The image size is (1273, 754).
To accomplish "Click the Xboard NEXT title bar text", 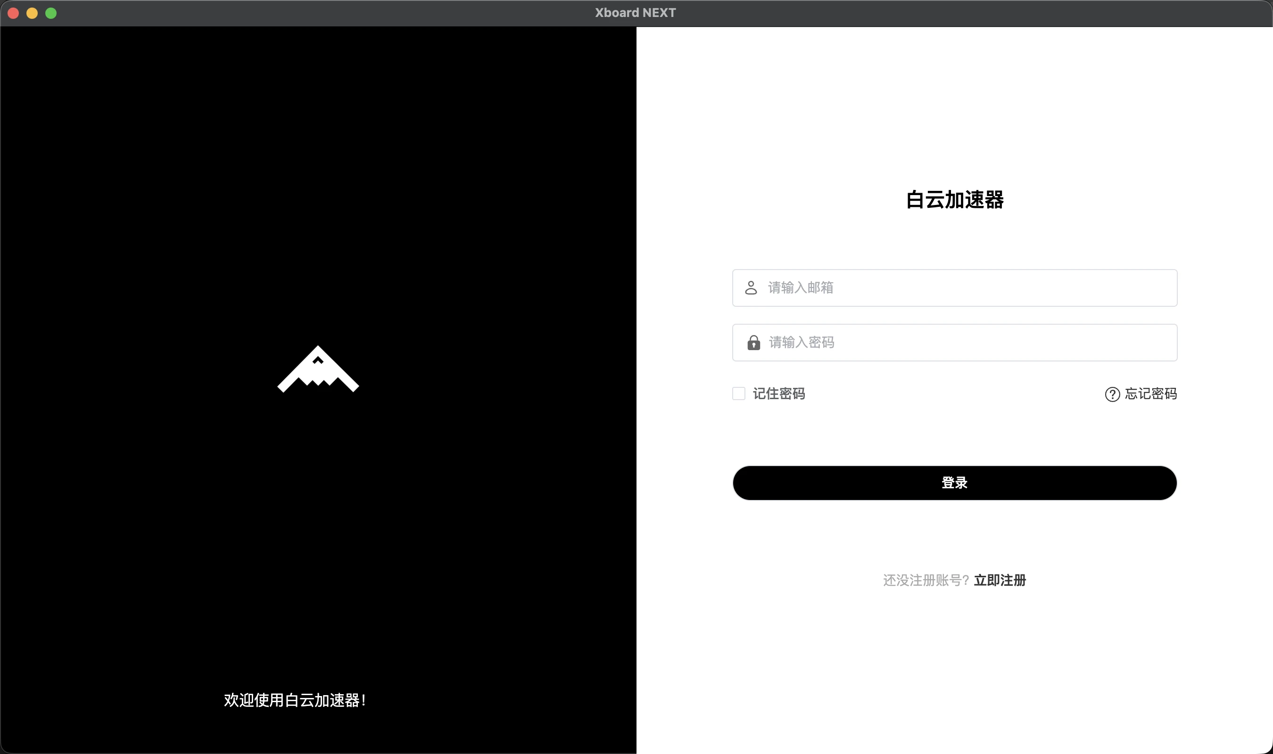I will click(x=635, y=13).
